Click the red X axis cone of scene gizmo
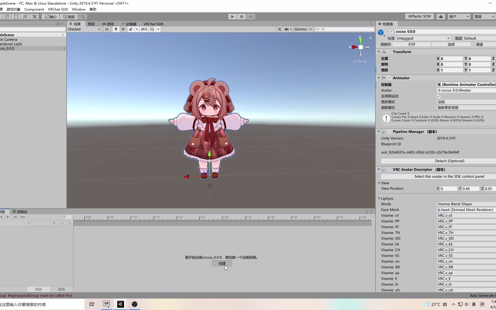496x310 pixels. click(x=355, y=47)
